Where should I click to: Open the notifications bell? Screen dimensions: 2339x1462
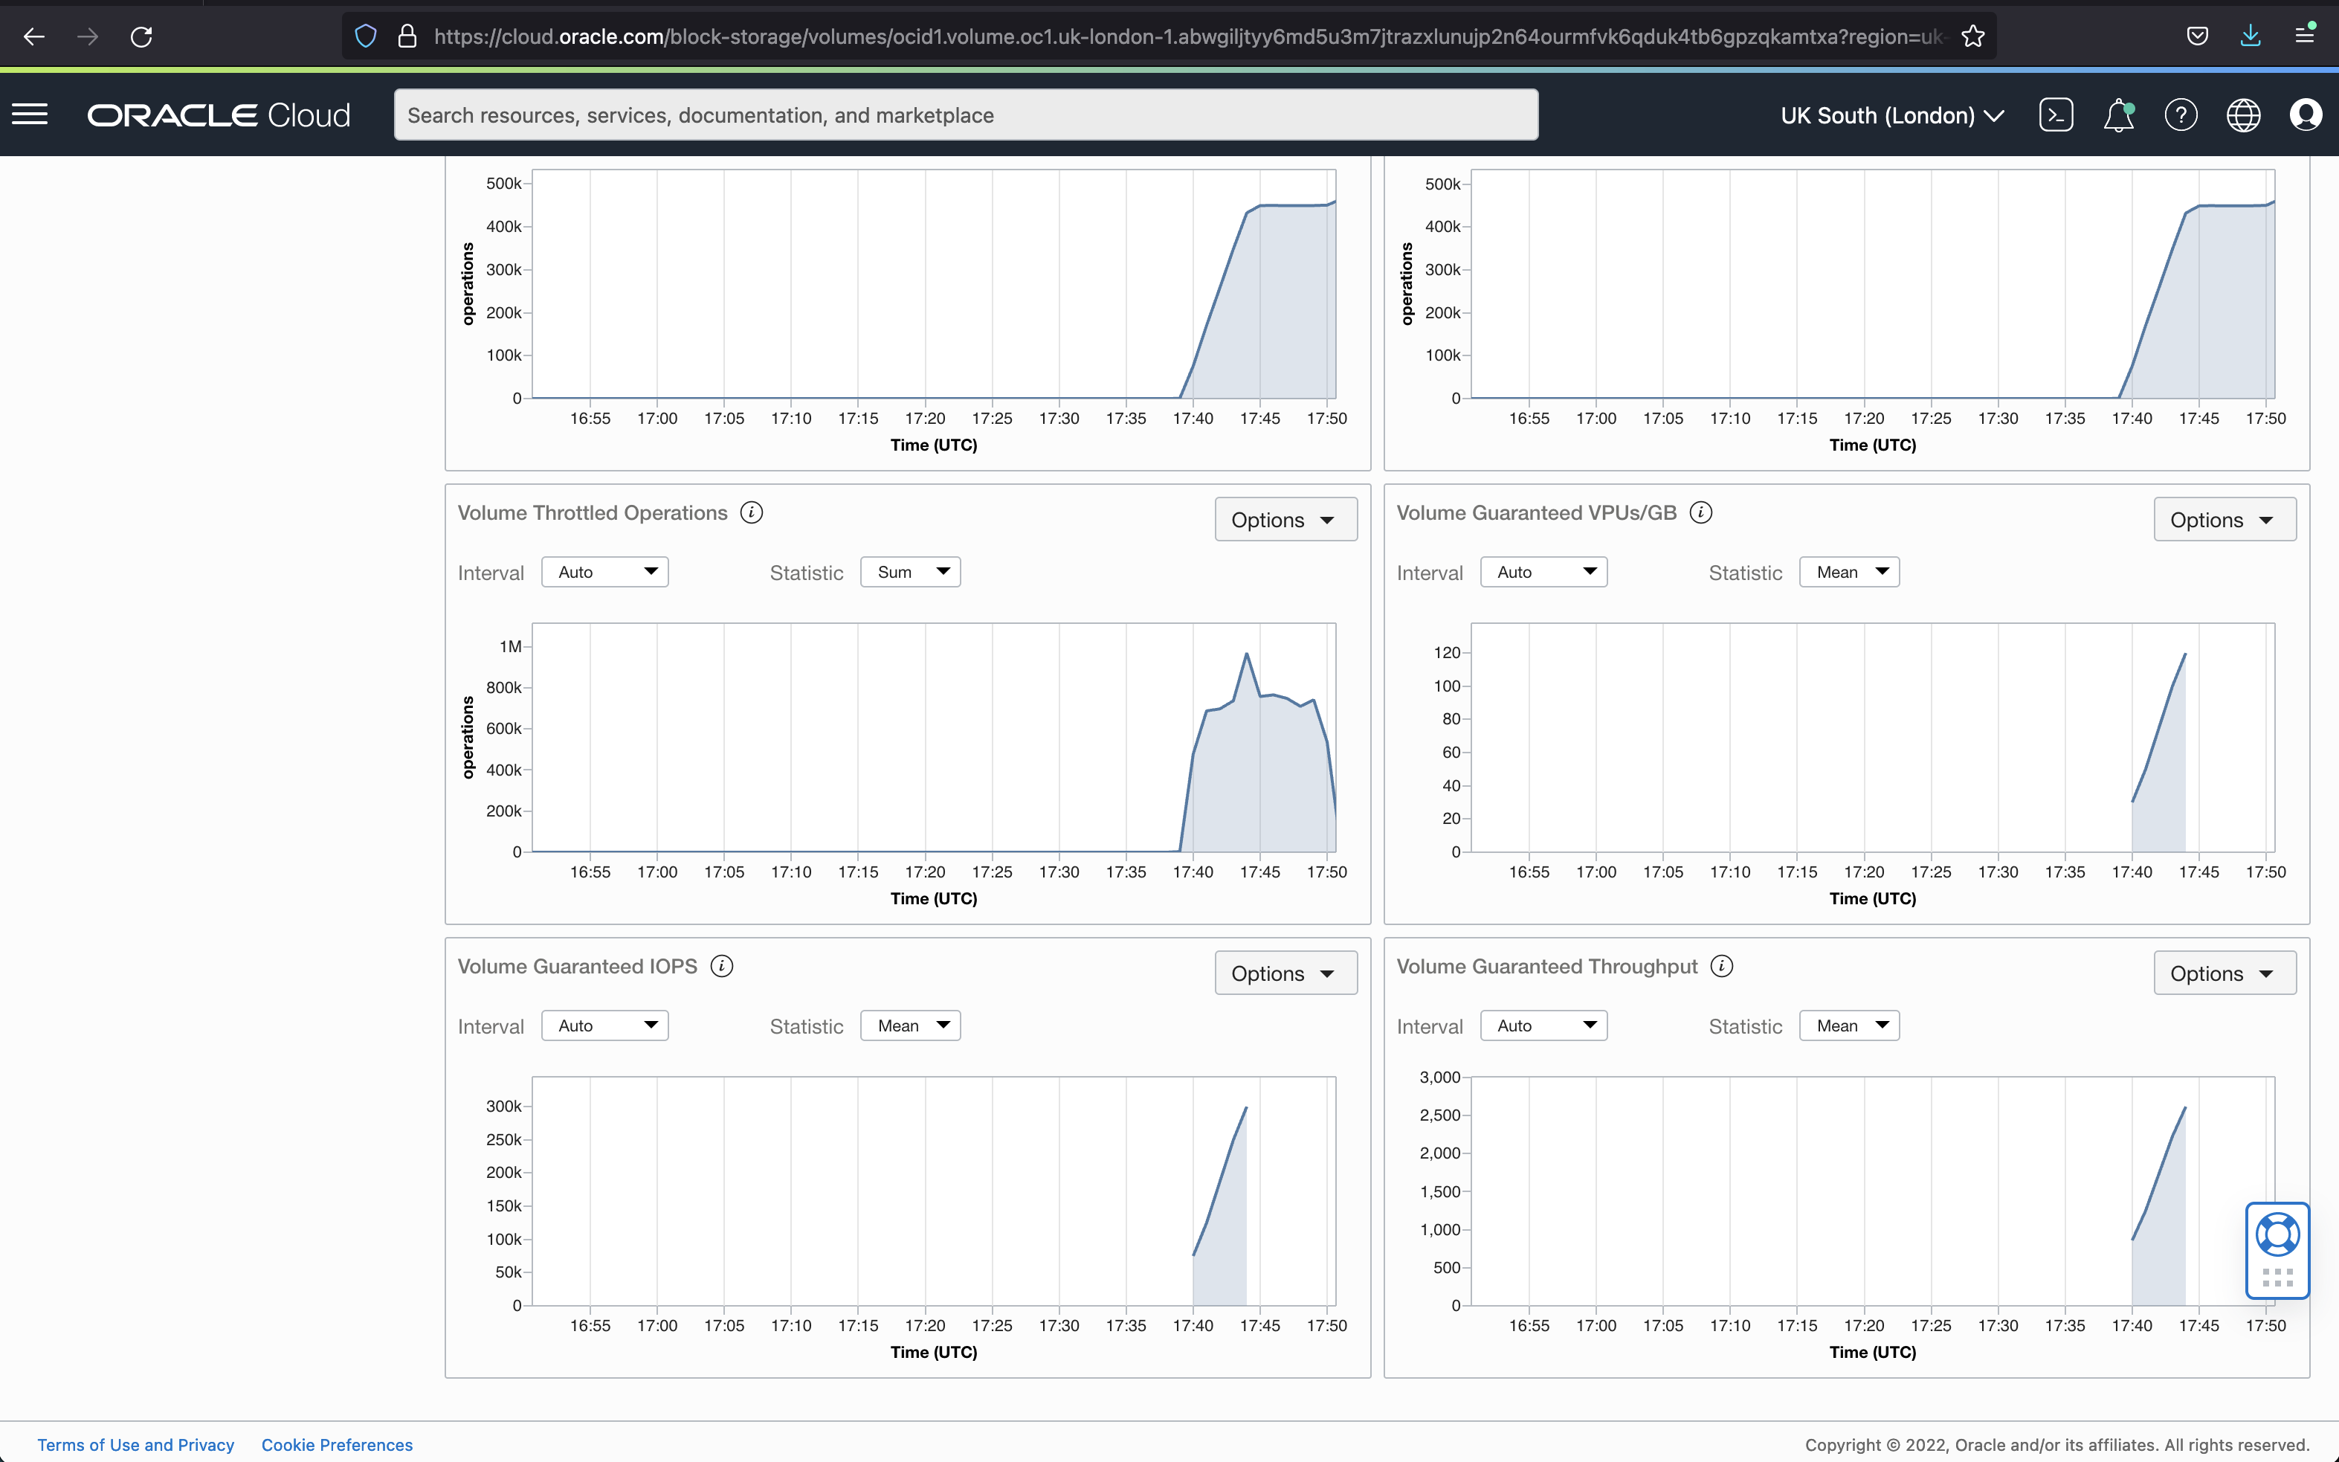2119,114
